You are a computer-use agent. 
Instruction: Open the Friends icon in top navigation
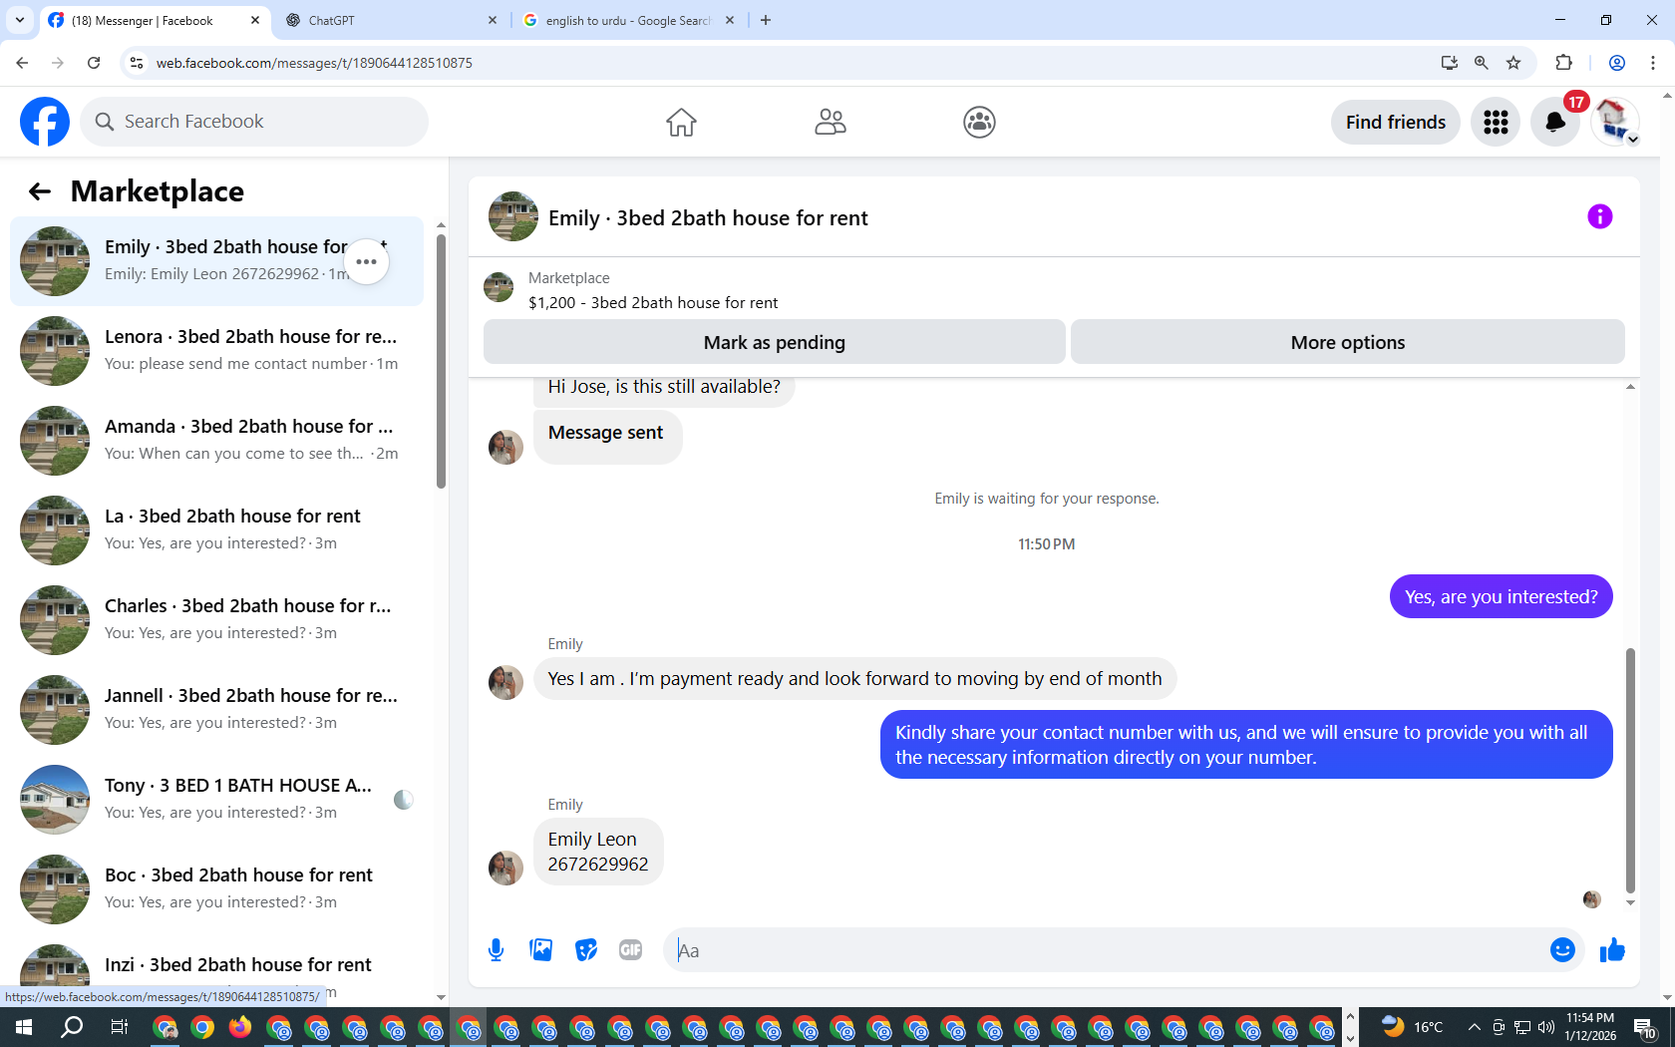click(830, 122)
